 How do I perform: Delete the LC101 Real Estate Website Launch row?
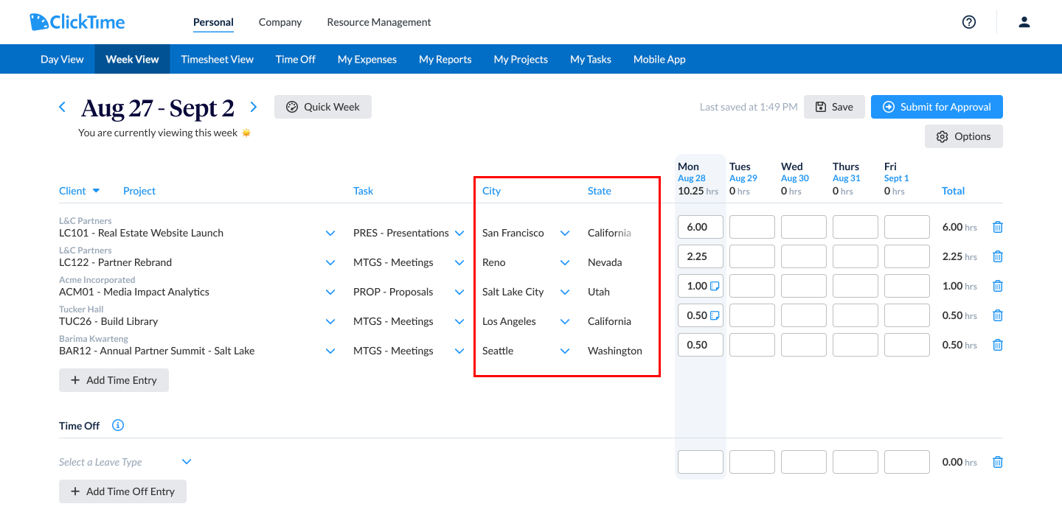click(997, 227)
